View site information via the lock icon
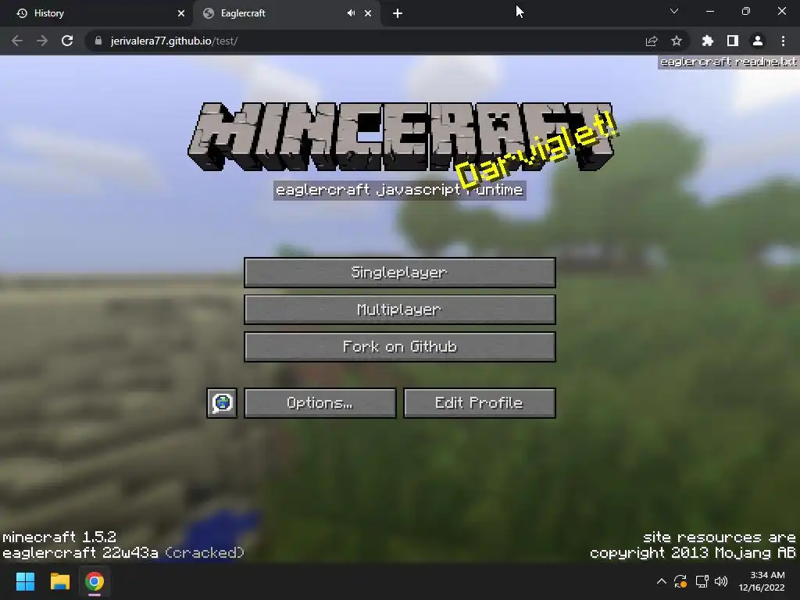Screen dimensions: 800x600 98,41
